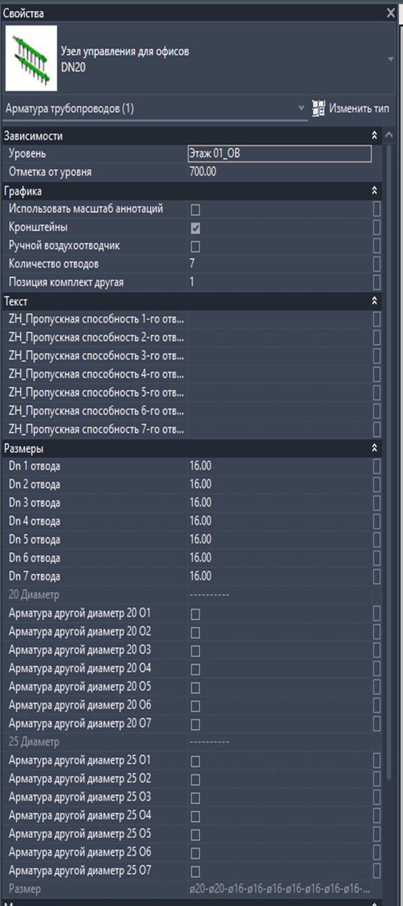Collapse the Графика section

[374, 190]
